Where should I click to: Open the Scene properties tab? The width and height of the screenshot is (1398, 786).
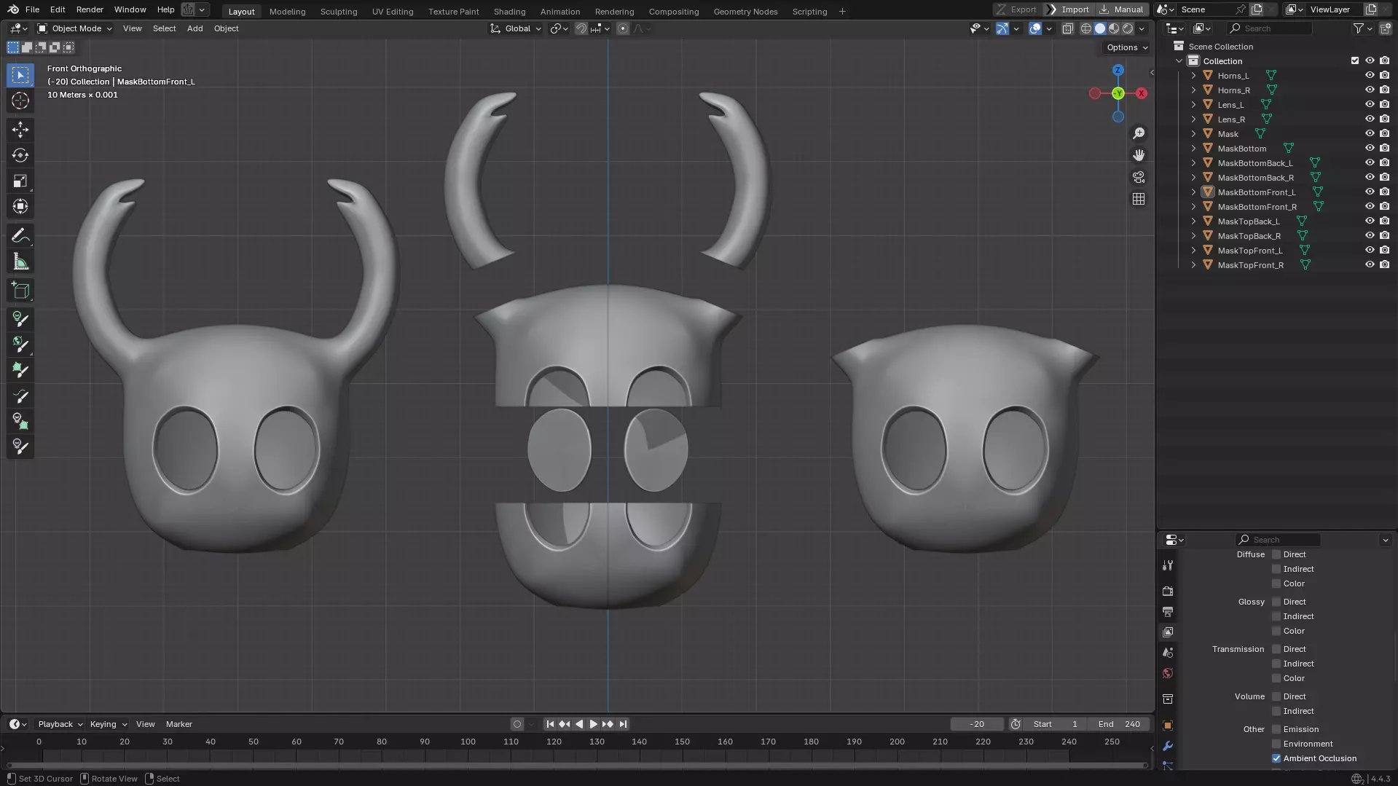(1168, 653)
